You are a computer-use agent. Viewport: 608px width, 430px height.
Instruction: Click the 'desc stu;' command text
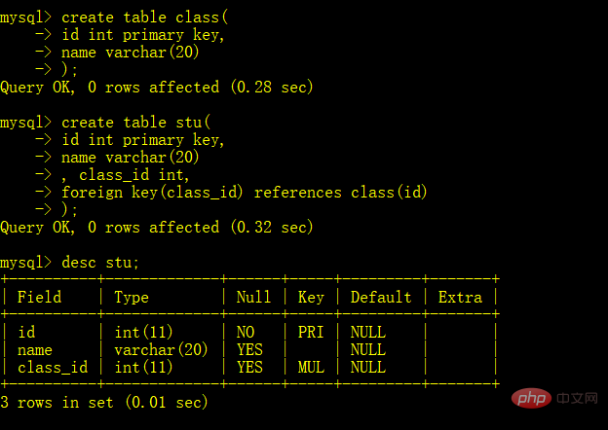point(100,263)
